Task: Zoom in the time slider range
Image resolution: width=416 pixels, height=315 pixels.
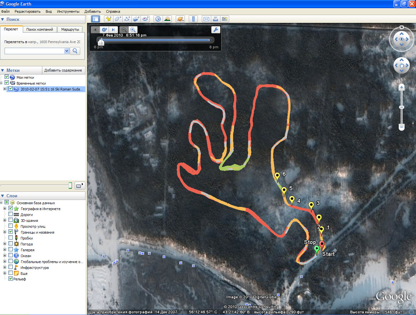Action: point(133,29)
